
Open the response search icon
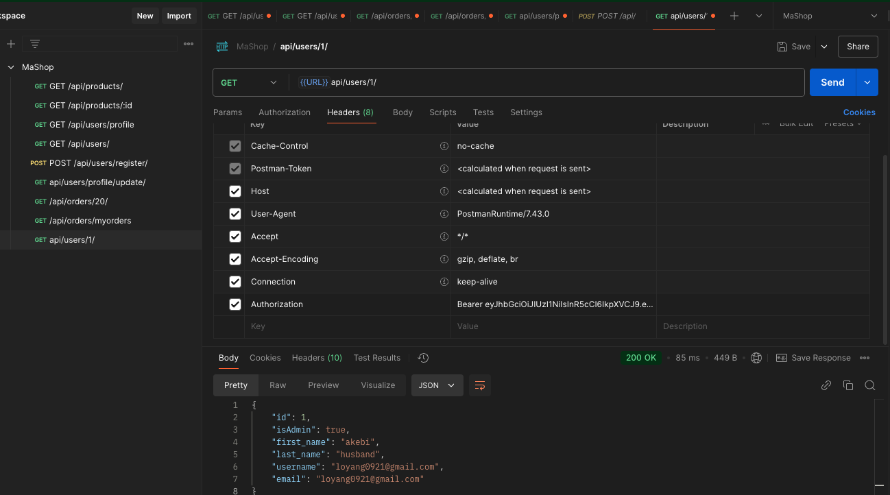pos(870,385)
